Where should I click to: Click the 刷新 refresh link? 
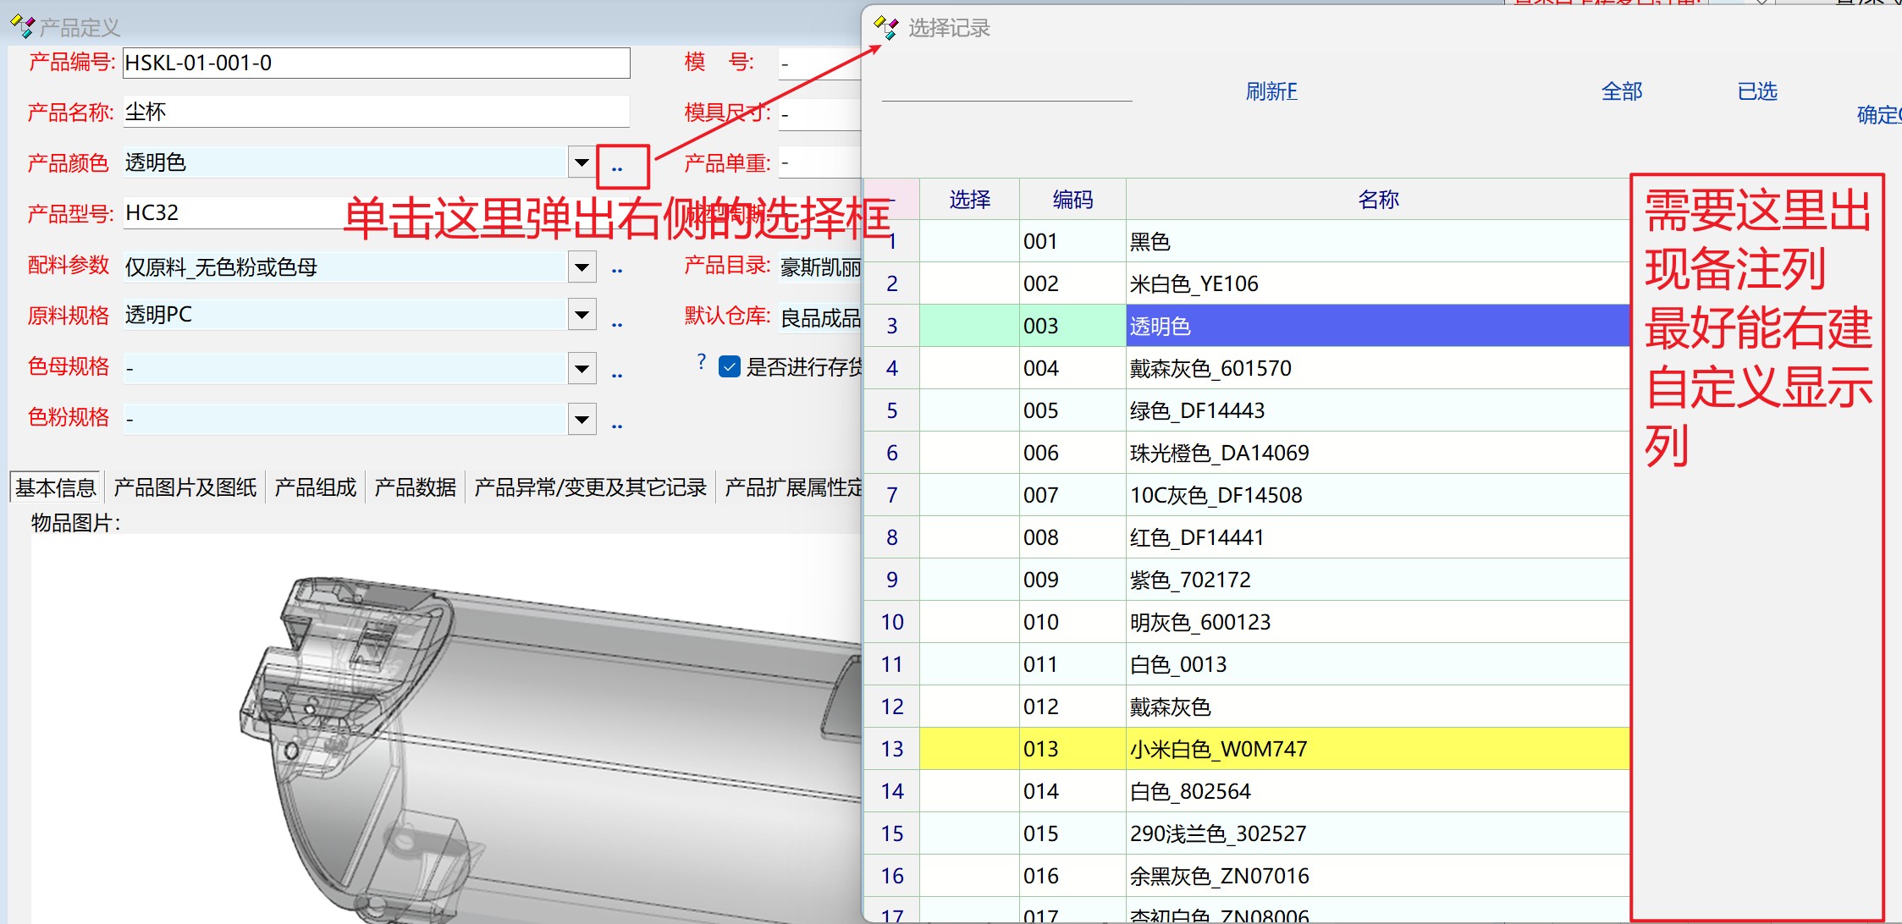point(1271,91)
